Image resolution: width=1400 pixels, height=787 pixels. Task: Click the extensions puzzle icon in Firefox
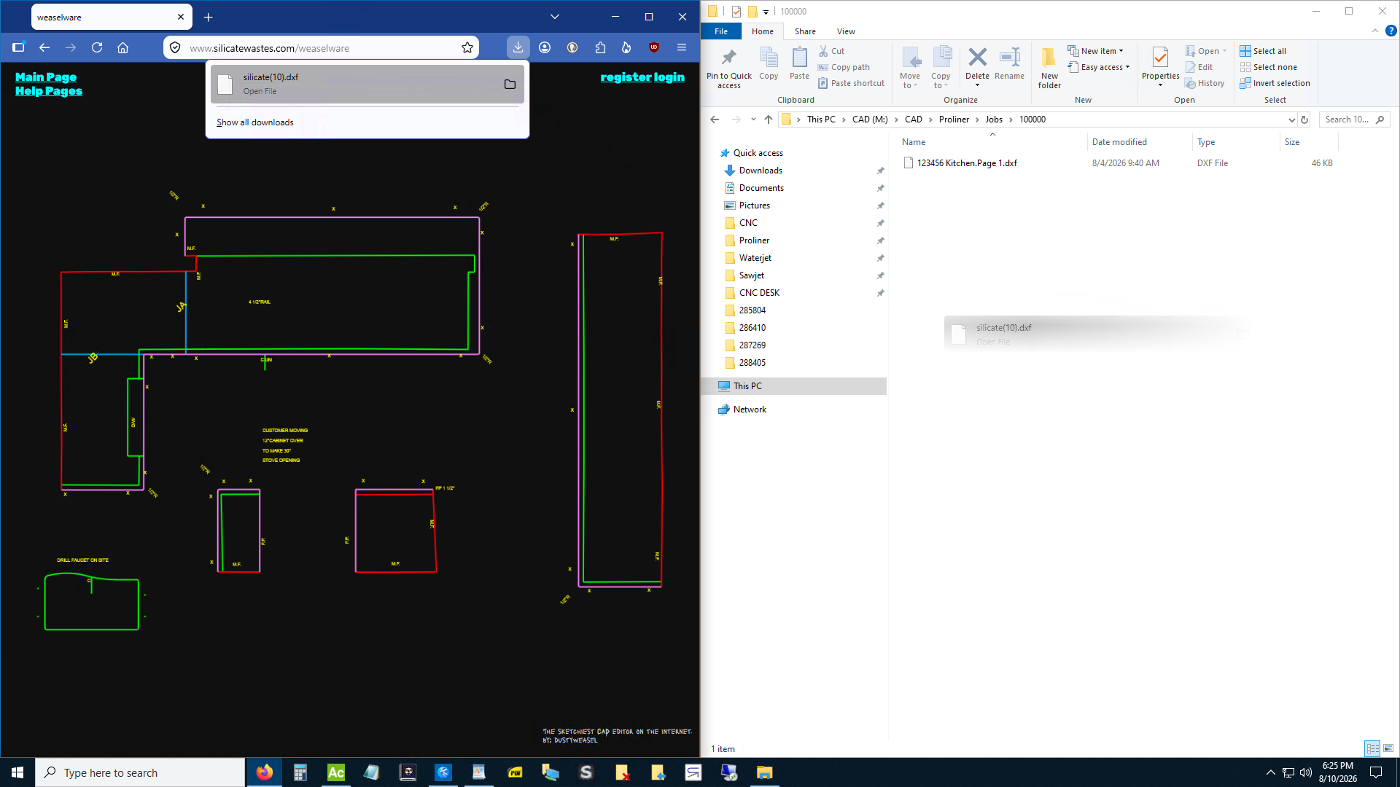(x=600, y=47)
